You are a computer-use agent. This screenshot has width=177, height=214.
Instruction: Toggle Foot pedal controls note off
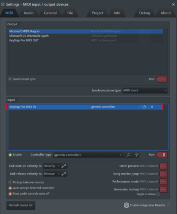pyautogui.click(x=10, y=194)
